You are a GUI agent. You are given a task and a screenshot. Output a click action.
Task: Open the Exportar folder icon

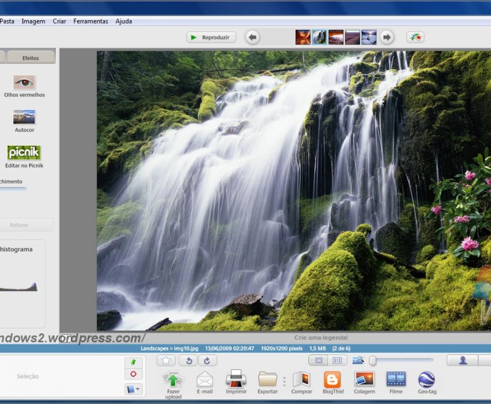pyautogui.click(x=267, y=379)
